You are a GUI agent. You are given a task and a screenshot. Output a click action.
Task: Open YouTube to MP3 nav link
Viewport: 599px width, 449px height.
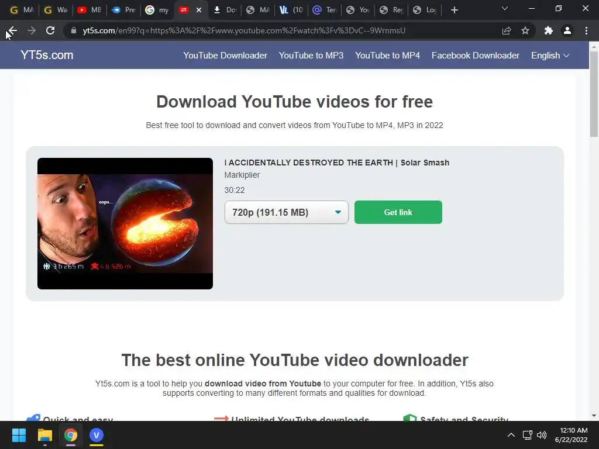pos(311,56)
